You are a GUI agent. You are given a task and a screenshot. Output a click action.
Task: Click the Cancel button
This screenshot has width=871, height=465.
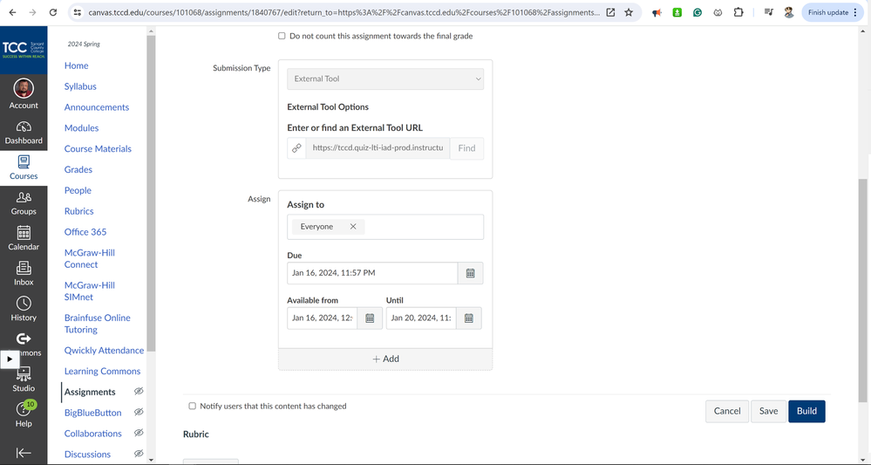(x=726, y=411)
